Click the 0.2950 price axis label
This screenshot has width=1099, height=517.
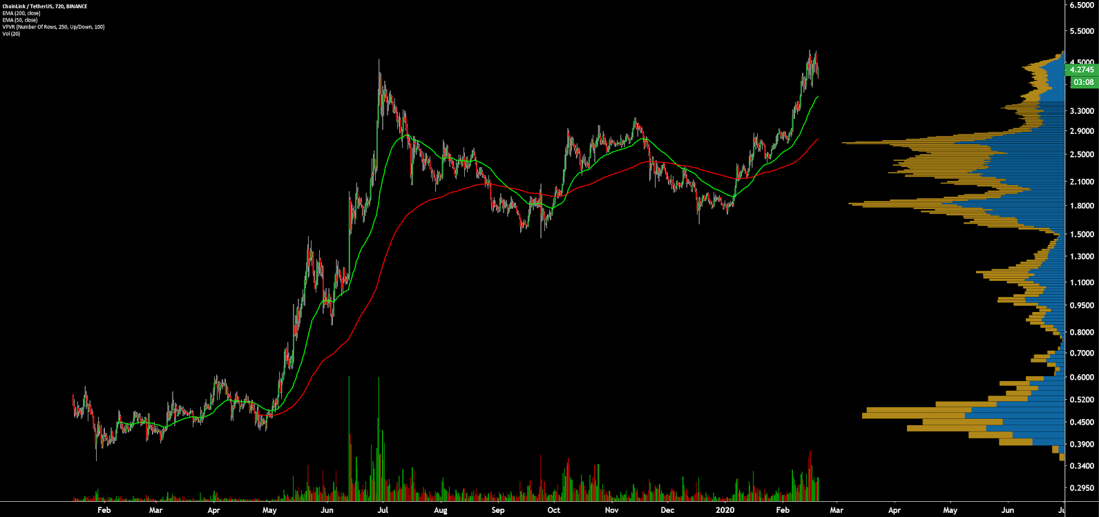1082,488
